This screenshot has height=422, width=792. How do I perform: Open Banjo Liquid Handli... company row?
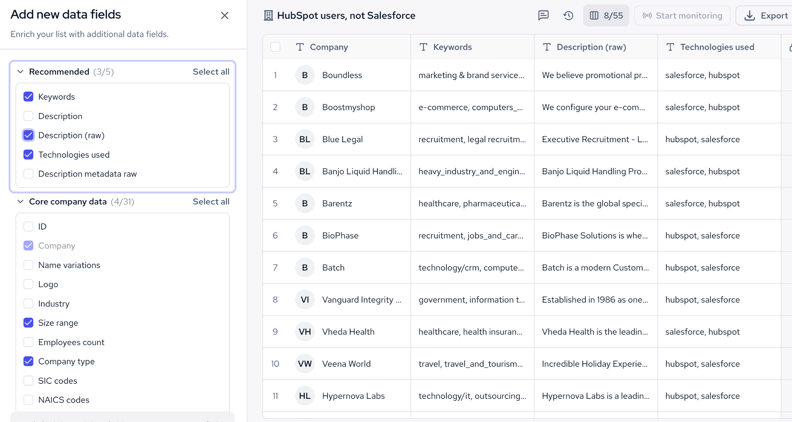[x=362, y=171]
